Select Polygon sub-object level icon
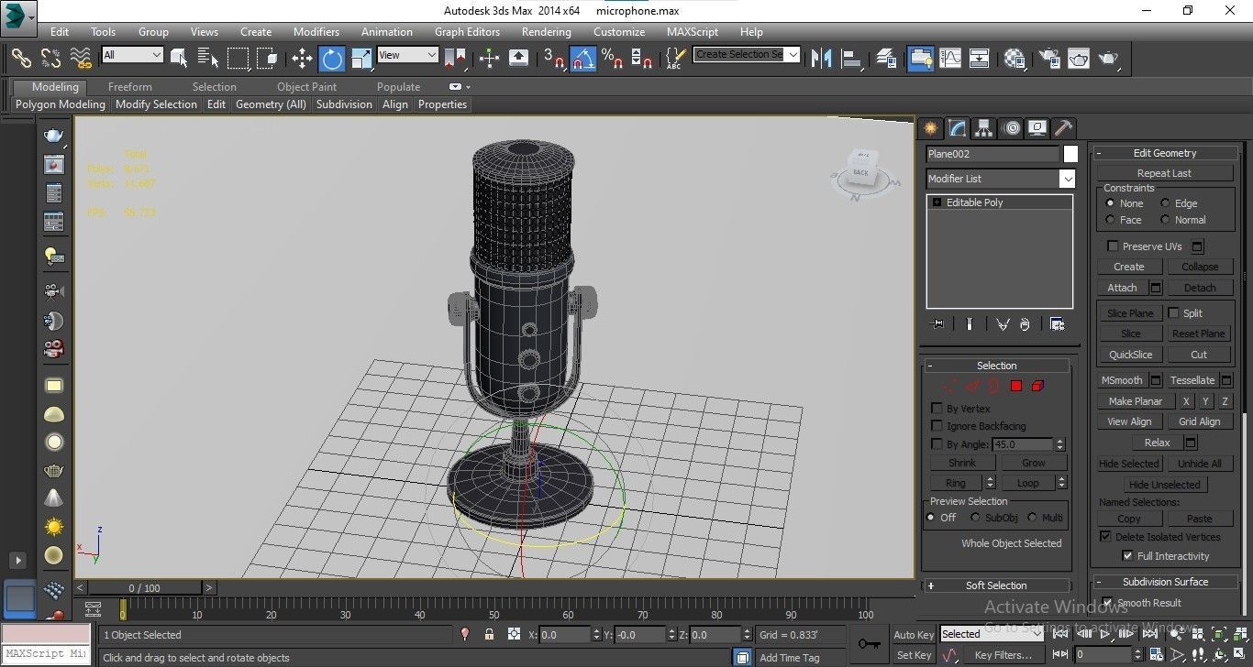Image resolution: width=1253 pixels, height=667 pixels. (x=1016, y=386)
